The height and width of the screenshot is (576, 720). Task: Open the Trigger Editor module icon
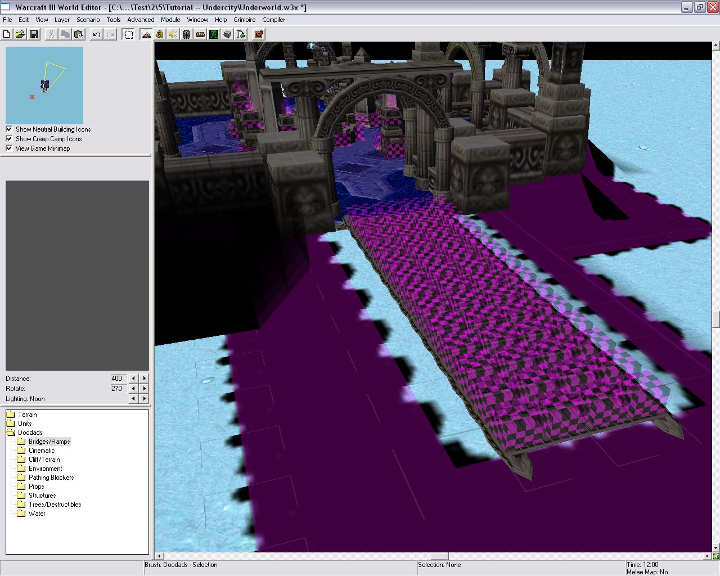(x=160, y=34)
